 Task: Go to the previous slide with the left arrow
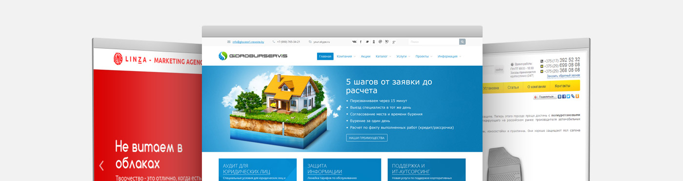(x=101, y=166)
